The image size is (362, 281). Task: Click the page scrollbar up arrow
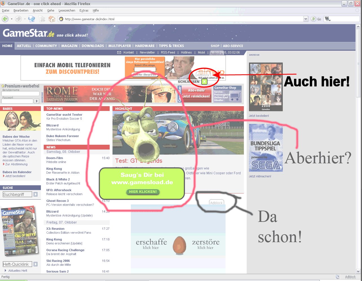(x=358, y=26)
